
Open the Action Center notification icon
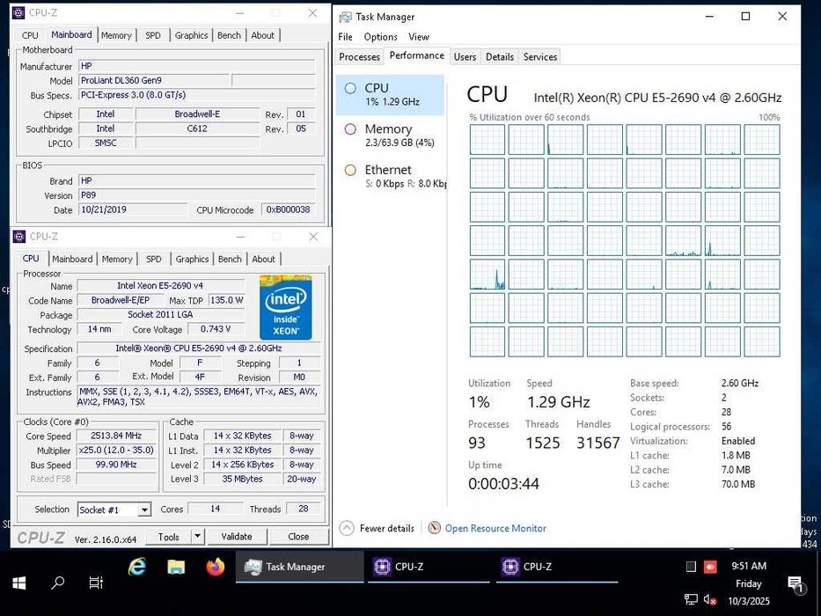(795, 583)
